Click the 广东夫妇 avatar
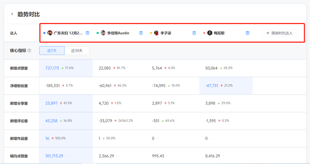The height and width of the screenshot is (164, 310). 50,33
